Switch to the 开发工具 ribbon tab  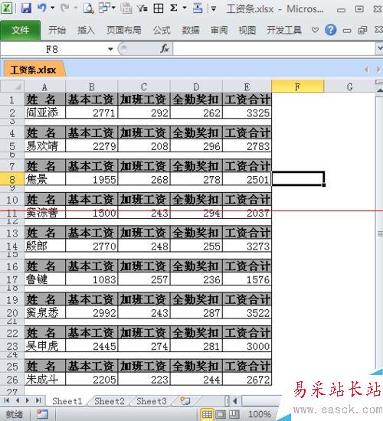284,30
